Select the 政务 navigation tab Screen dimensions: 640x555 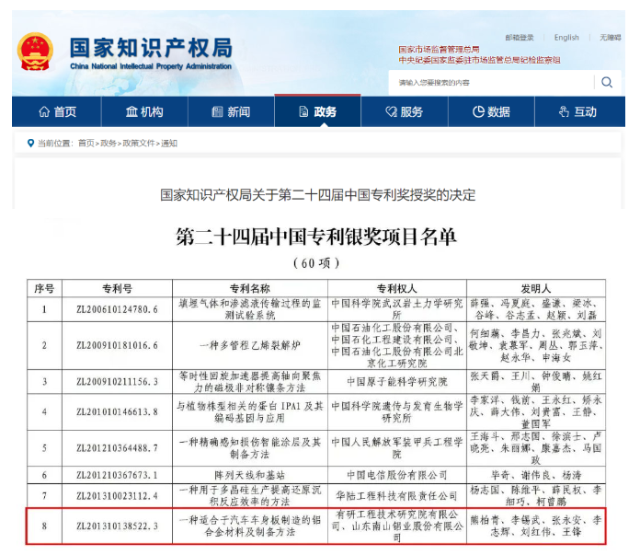317,112
